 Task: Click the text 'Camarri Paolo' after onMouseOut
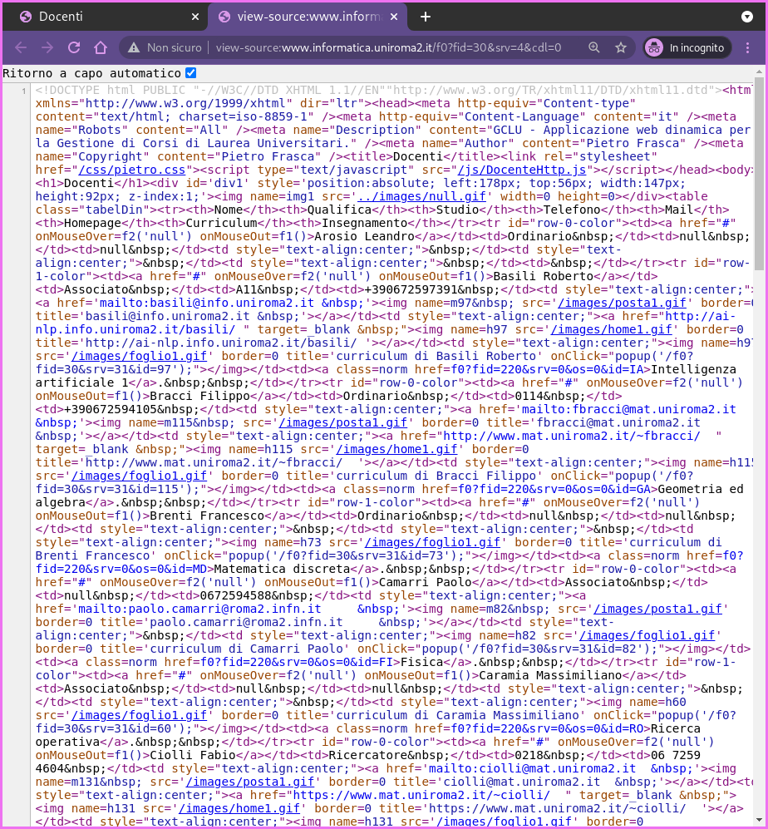pos(425,582)
